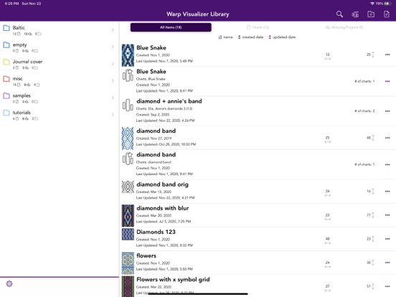Tap status bar clock 4:26 PM
The image size is (396, 297).
(11, 4)
